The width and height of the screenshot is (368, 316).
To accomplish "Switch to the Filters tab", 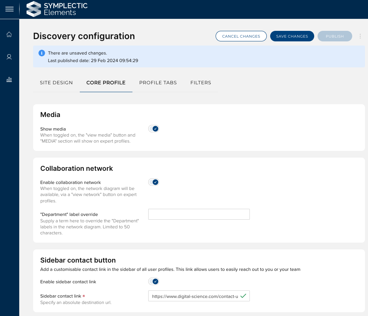I will click(x=201, y=83).
